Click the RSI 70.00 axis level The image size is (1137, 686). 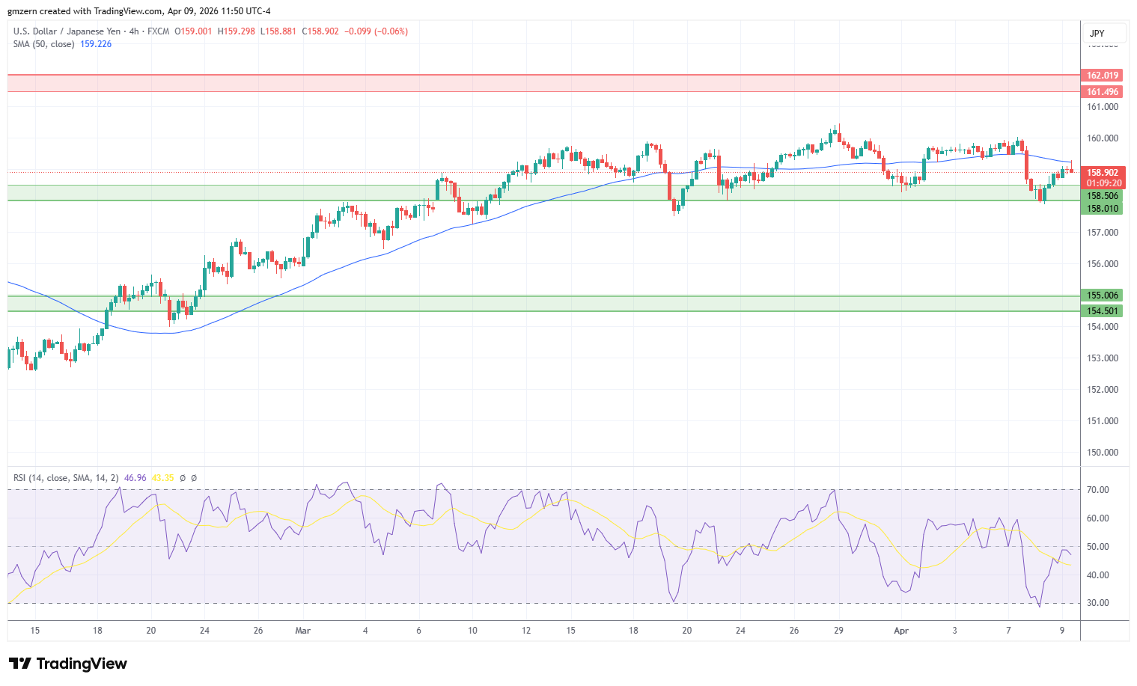[1098, 490]
